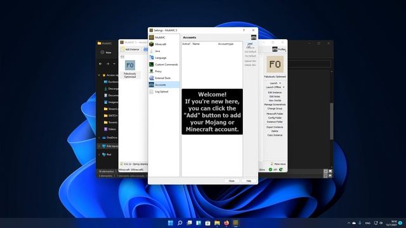406x228 pixels.
Task: Open the Java settings page
Action: click(164, 51)
